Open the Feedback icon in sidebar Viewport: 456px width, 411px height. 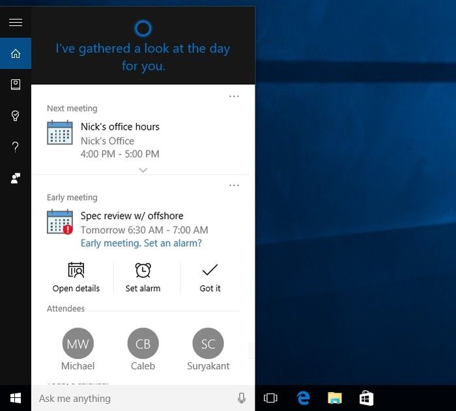pyautogui.click(x=16, y=178)
